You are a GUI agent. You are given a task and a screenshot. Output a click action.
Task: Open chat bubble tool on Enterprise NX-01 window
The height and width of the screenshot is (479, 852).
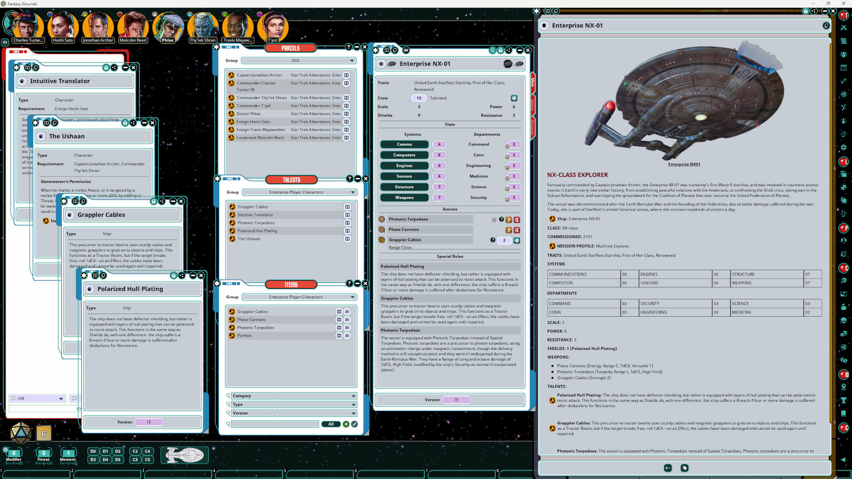tap(406, 50)
